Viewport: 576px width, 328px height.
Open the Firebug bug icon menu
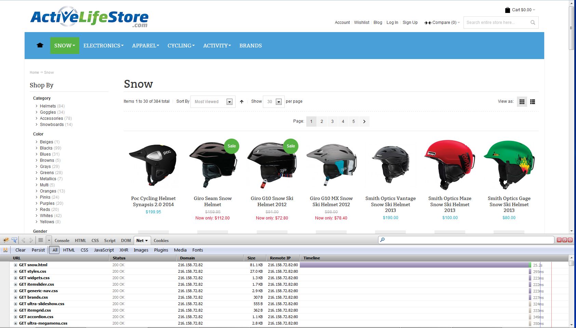[x=6, y=240]
